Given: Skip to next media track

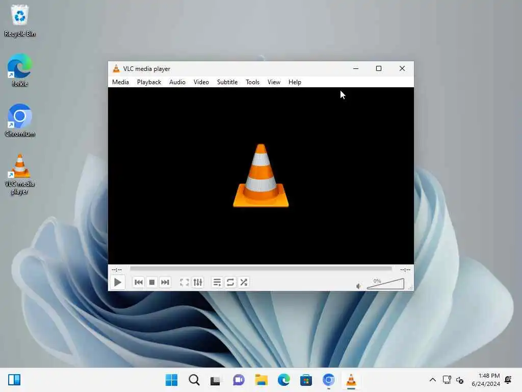Looking at the screenshot, I should pyautogui.click(x=165, y=282).
